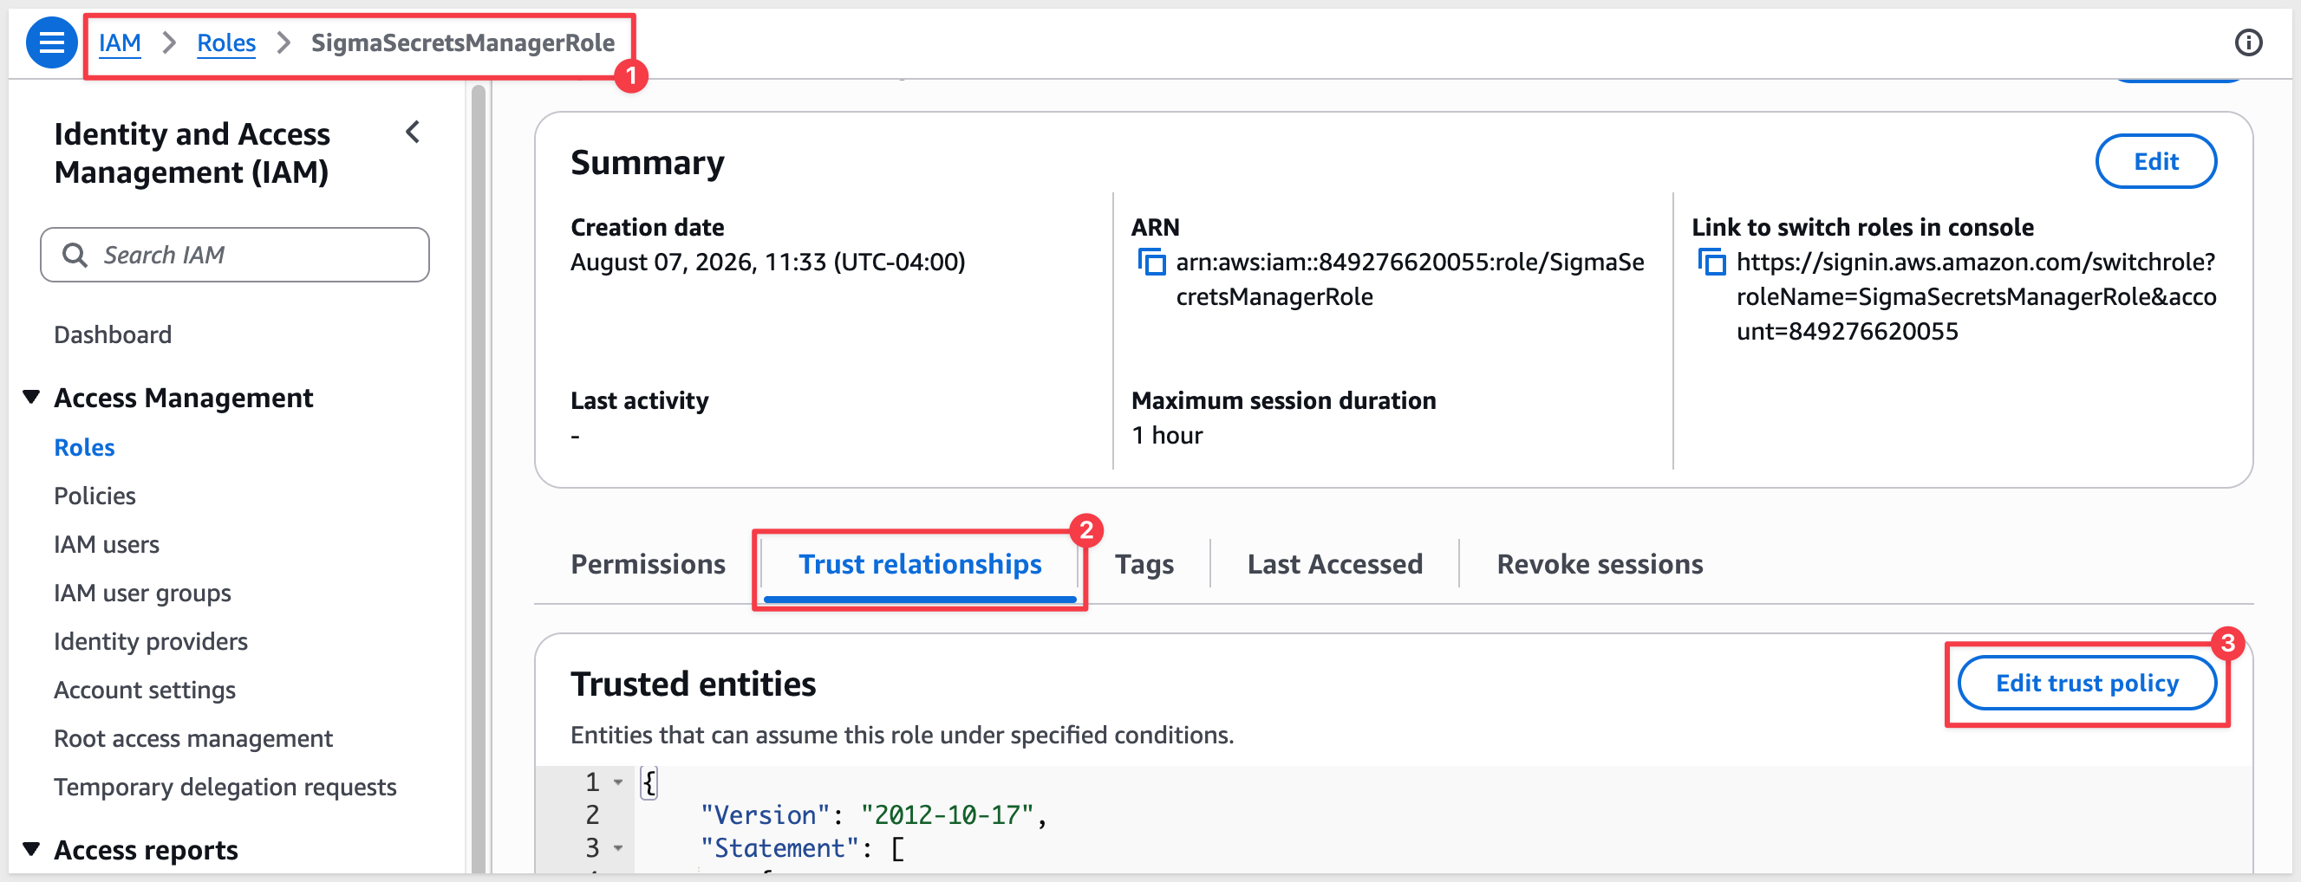Copy the role ARN icon
This screenshot has width=2301, height=882.
1150,263
